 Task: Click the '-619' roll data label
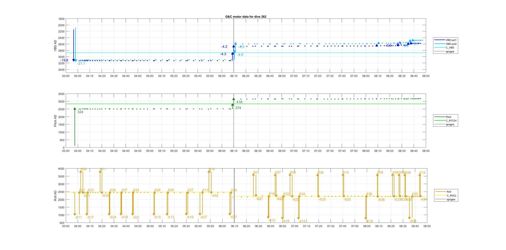[190, 217]
